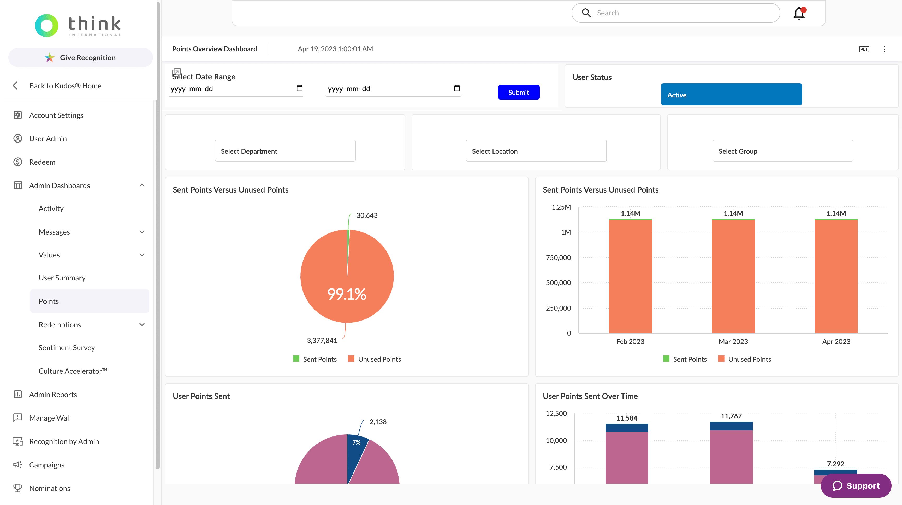This screenshot has width=902, height=505.
Task: Click the sidebar vertical scrollbar
Action: (x=158, y=235)
